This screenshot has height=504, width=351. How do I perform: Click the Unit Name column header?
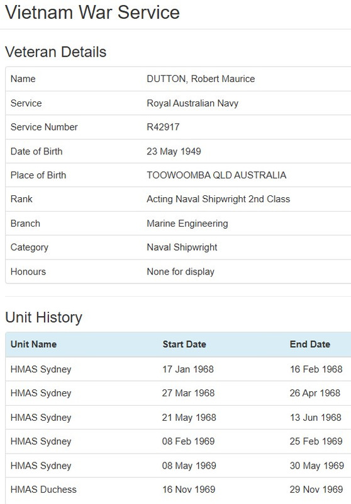33,344
